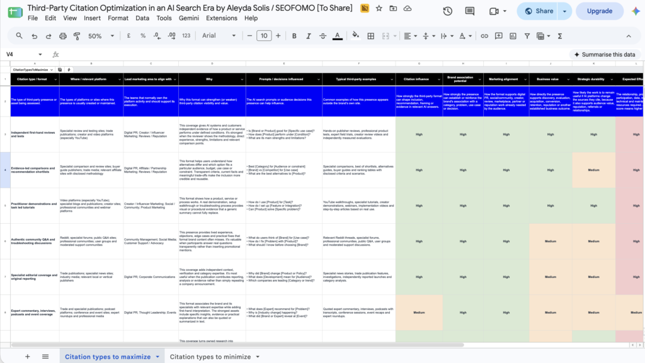Toggle bold formatting
This screenshot has width=645, height=363.
pos(294,36)
